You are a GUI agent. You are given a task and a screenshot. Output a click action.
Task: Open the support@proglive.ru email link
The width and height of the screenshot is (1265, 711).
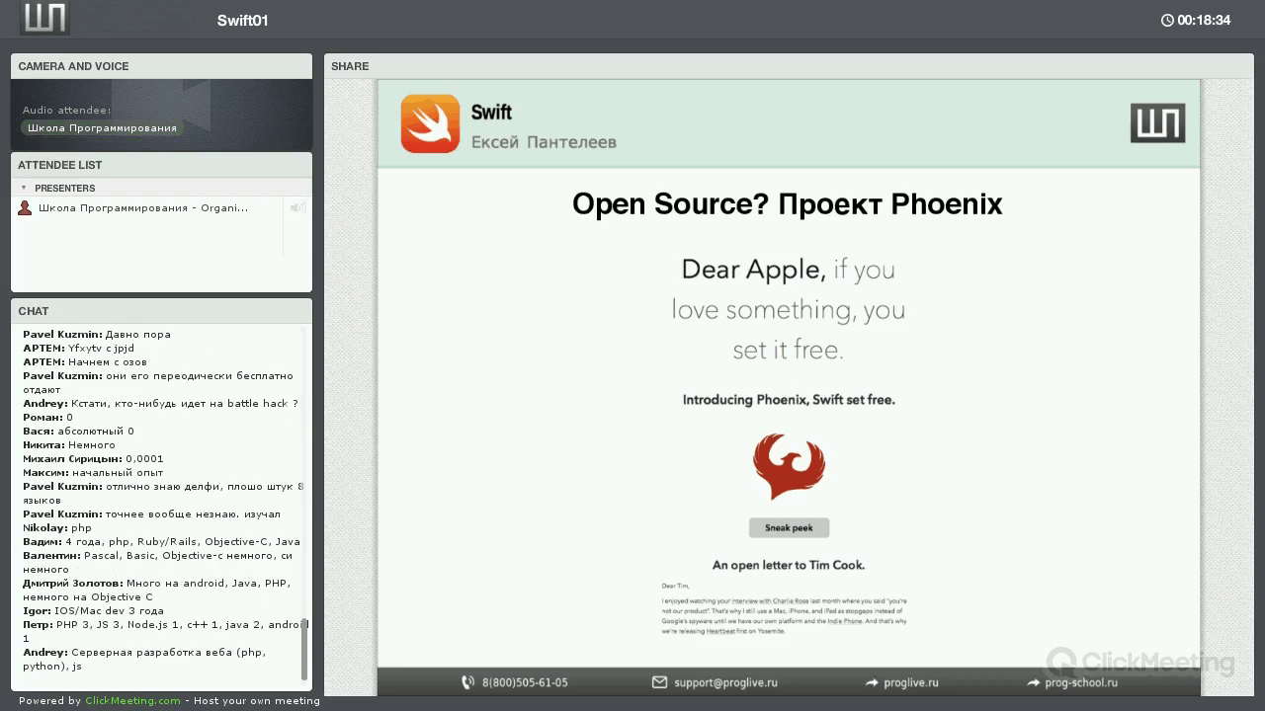click(725, 682)
